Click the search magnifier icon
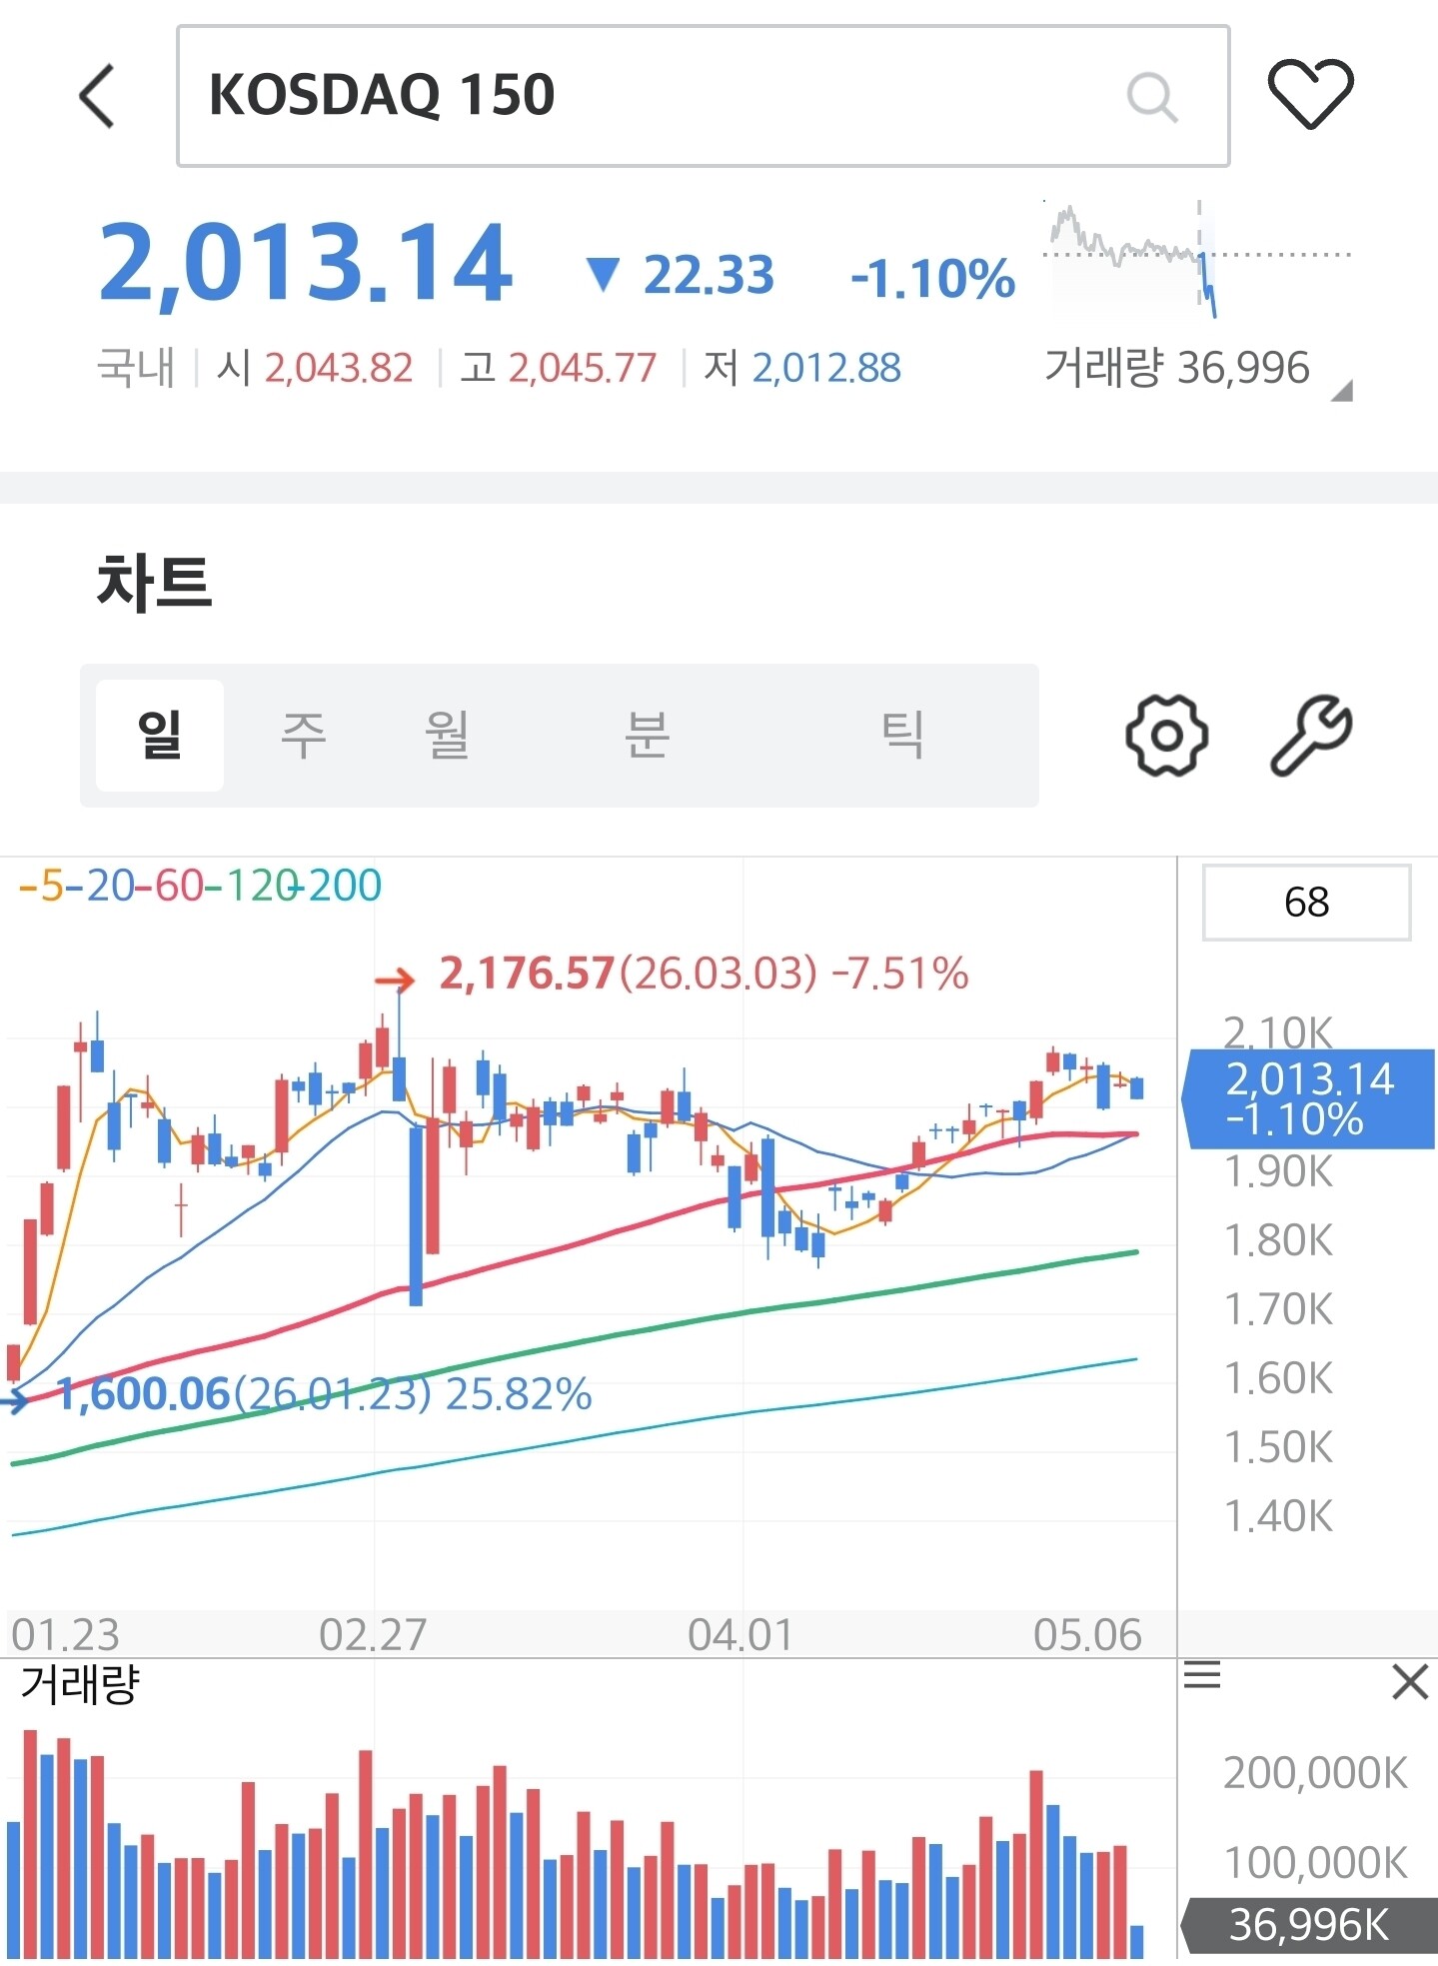 point(1152,97)
